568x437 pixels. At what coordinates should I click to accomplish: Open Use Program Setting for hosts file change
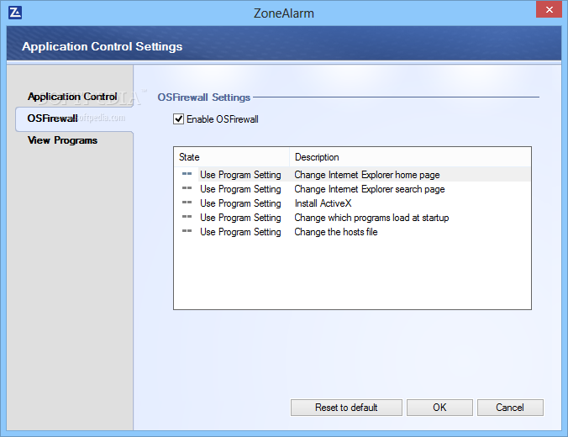click(240, 232)
